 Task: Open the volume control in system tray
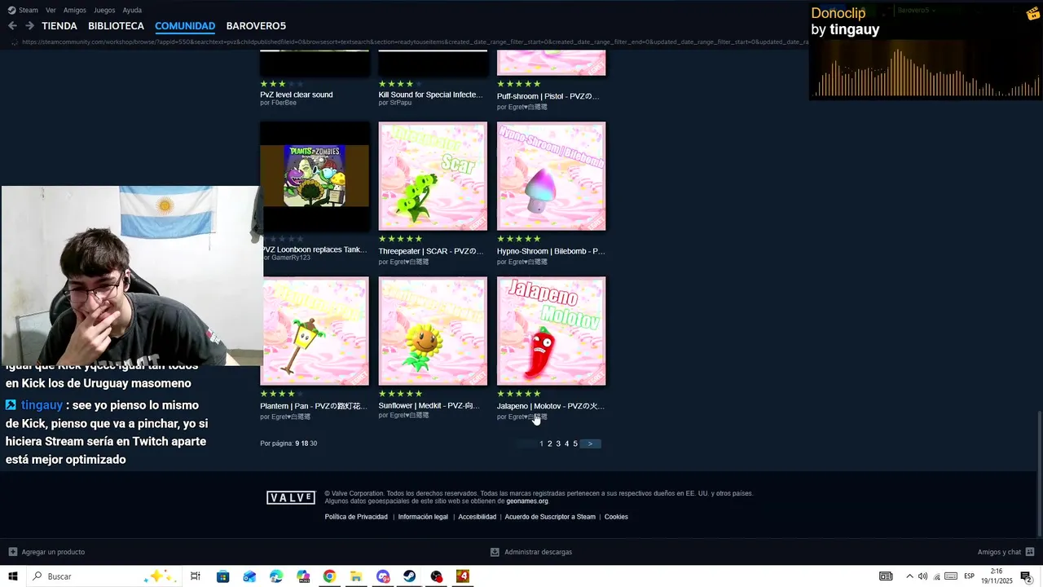coord(922,576)
